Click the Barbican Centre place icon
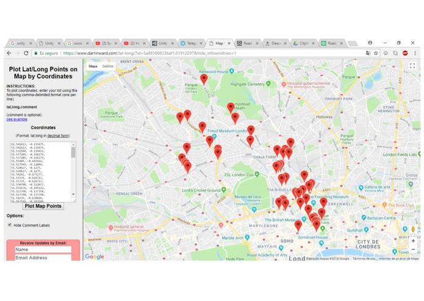Screen dimensions: 424x301 click(364, 218)
